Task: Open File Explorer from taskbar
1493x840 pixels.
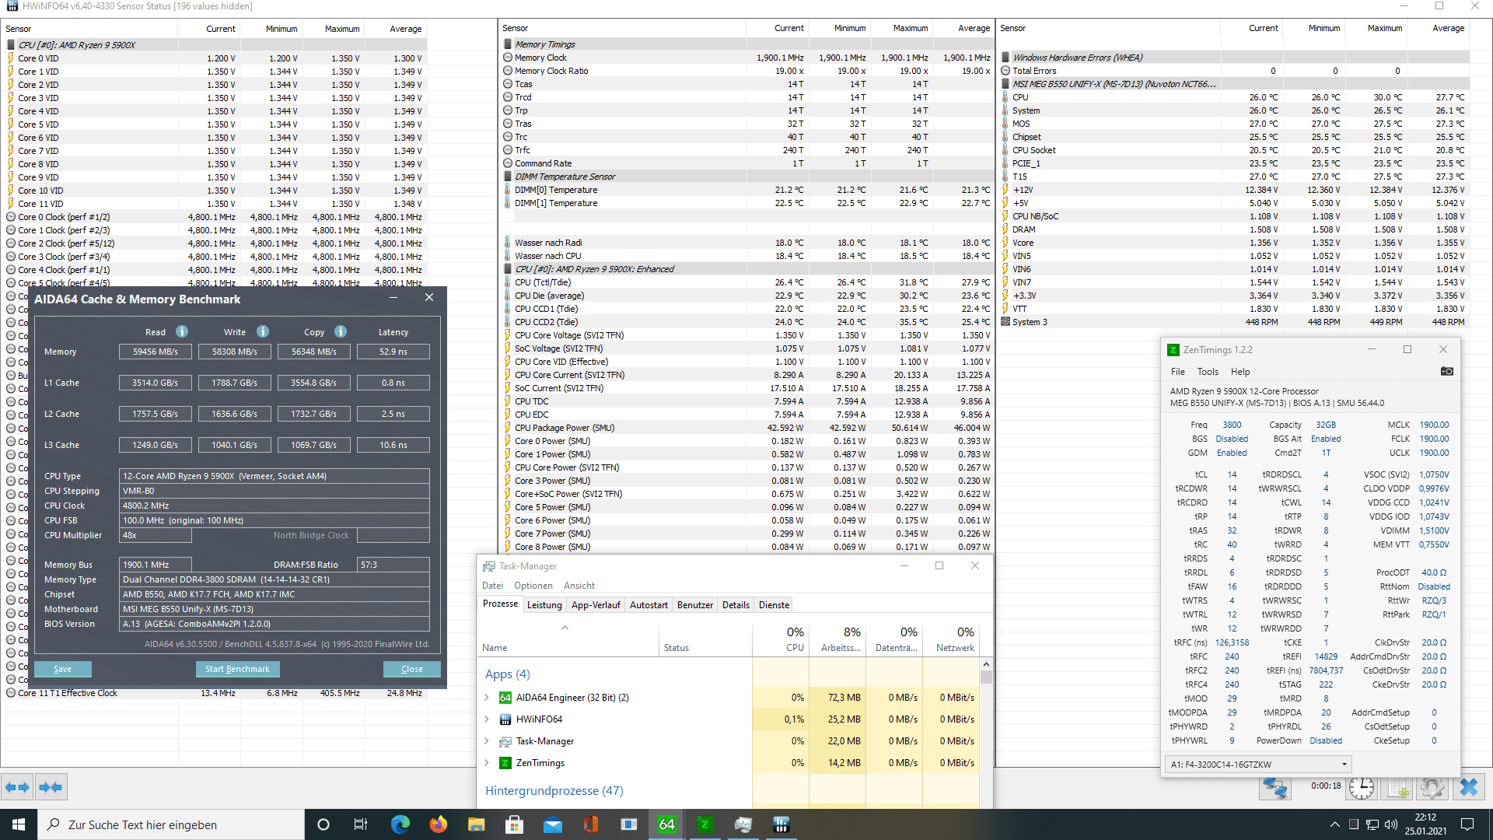Action: tap(476, 824)
